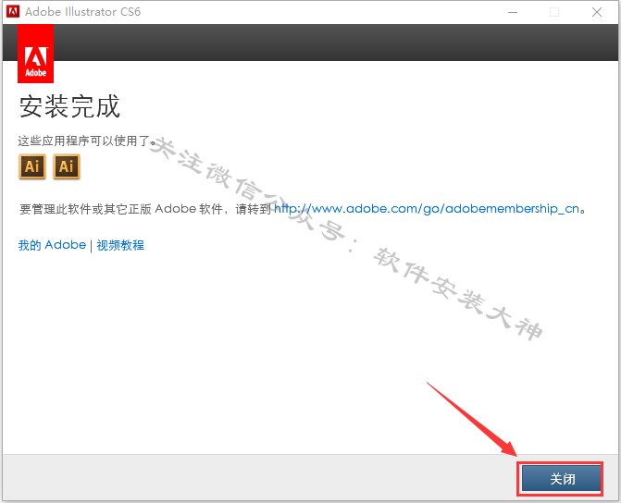Close the installer window with X
This screenshot has width=621, height=503.
[597, 12]
